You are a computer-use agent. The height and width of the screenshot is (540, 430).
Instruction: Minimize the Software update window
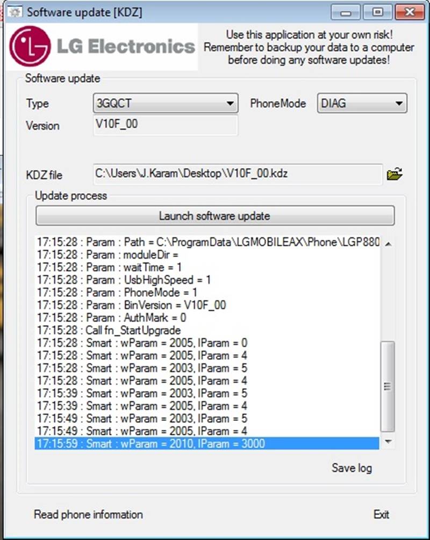tap(346, 12)
